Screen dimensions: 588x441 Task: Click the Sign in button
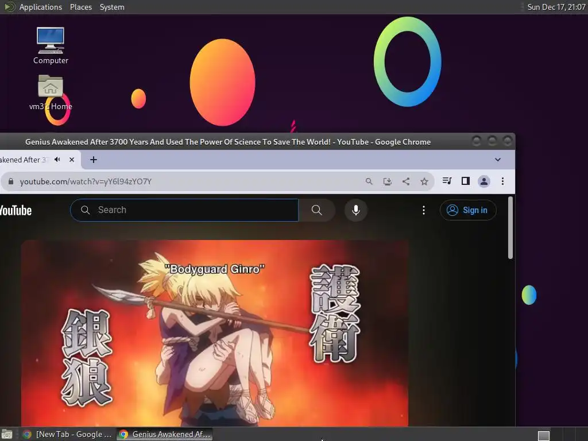tap(468, 210)
